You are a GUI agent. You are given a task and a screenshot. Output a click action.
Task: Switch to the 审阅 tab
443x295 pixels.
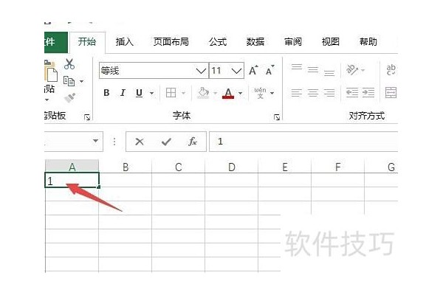point(293,42)
